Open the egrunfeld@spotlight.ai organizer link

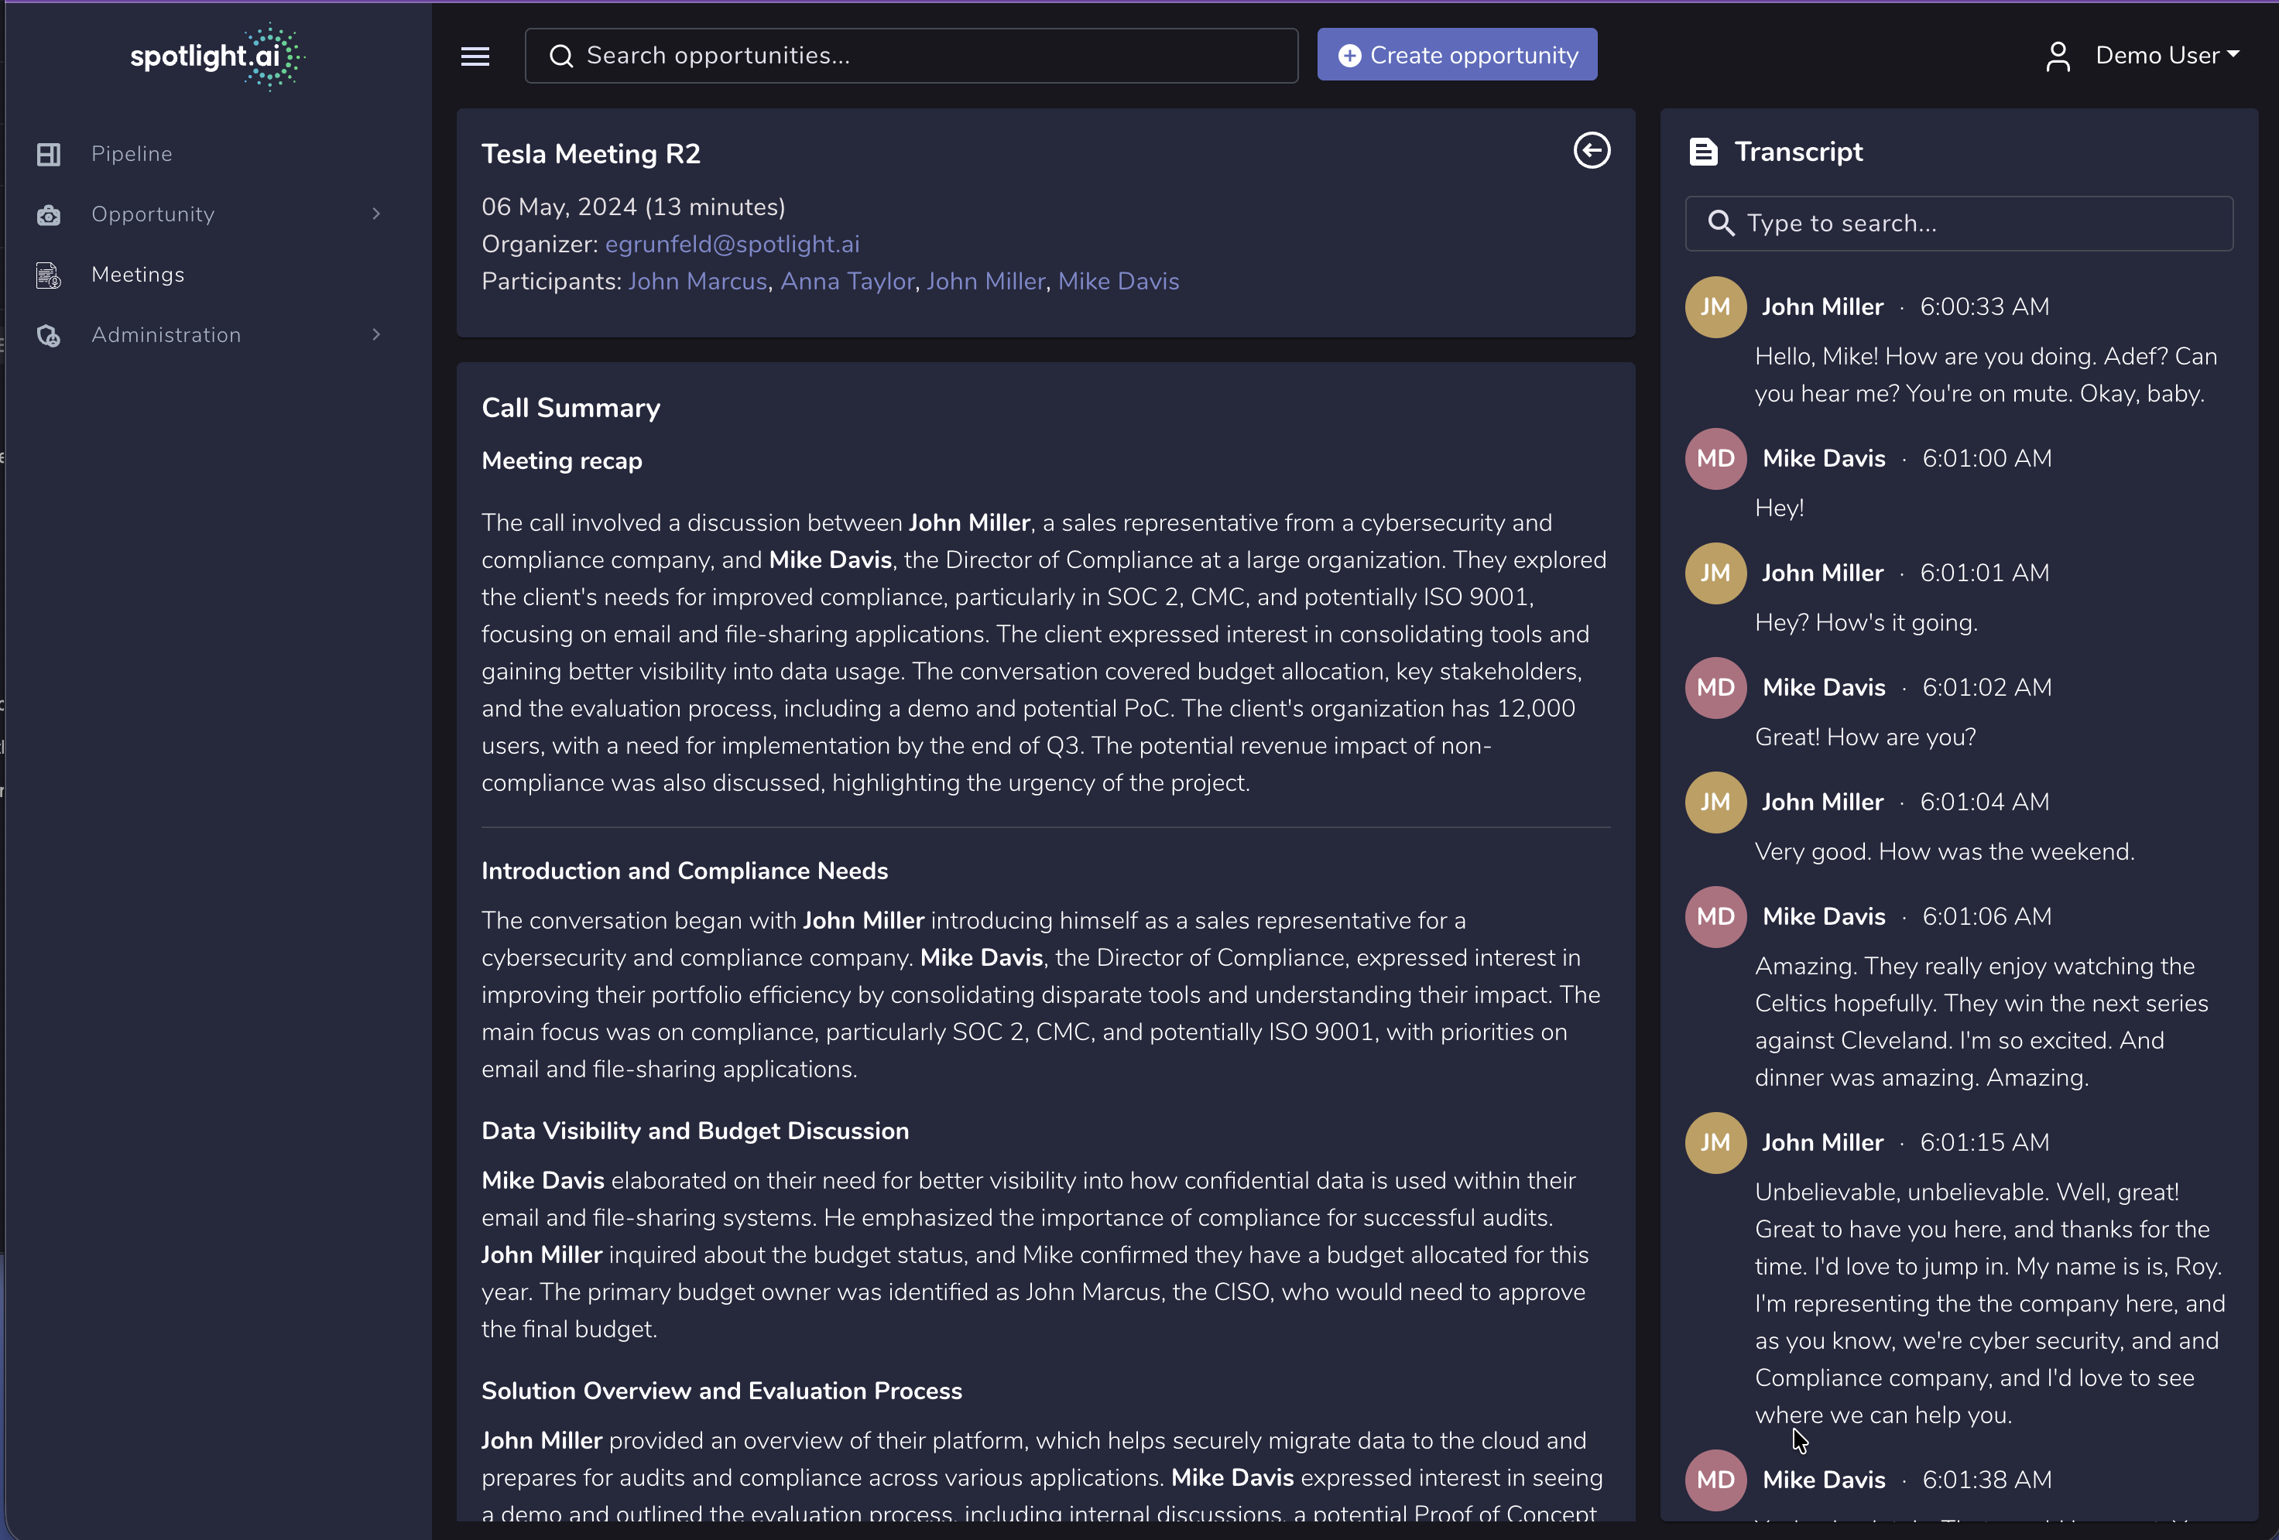click(x=732, y=244)
